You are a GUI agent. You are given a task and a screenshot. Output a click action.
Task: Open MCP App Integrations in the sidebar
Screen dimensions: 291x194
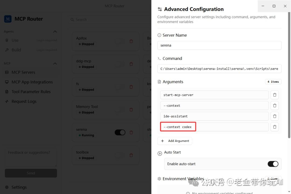32,82
